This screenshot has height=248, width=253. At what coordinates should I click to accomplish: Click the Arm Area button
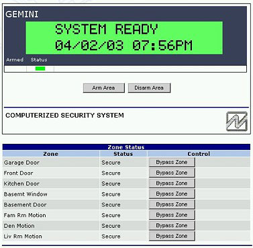click(x=103, y=88)
